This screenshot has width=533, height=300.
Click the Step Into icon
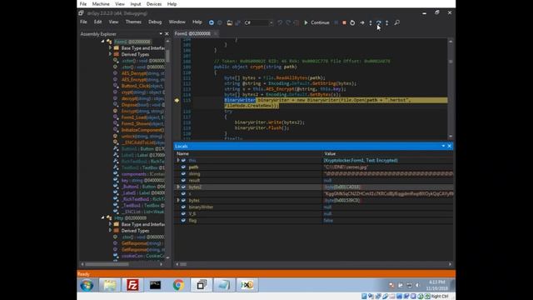[x=371, y=22]
